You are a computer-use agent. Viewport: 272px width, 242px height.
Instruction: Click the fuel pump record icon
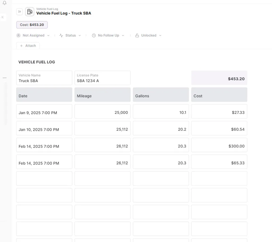pos(30,12)
